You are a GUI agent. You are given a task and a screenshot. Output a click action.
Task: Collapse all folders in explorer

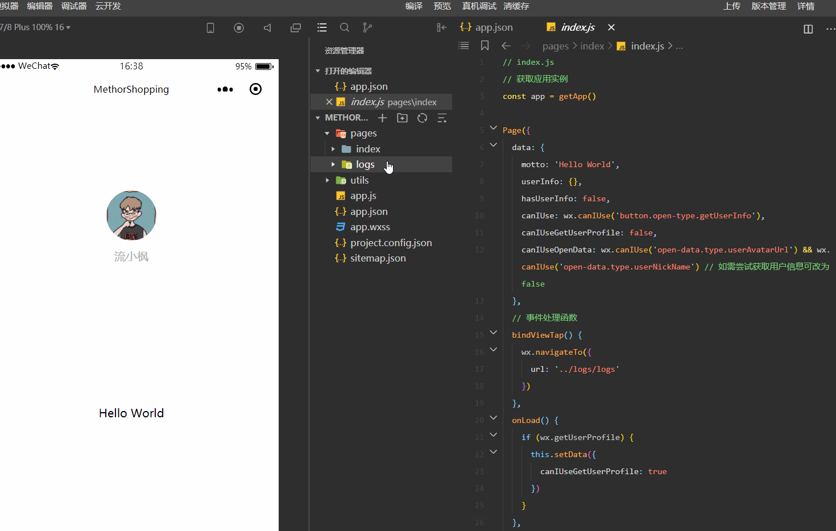click(442, 118)
